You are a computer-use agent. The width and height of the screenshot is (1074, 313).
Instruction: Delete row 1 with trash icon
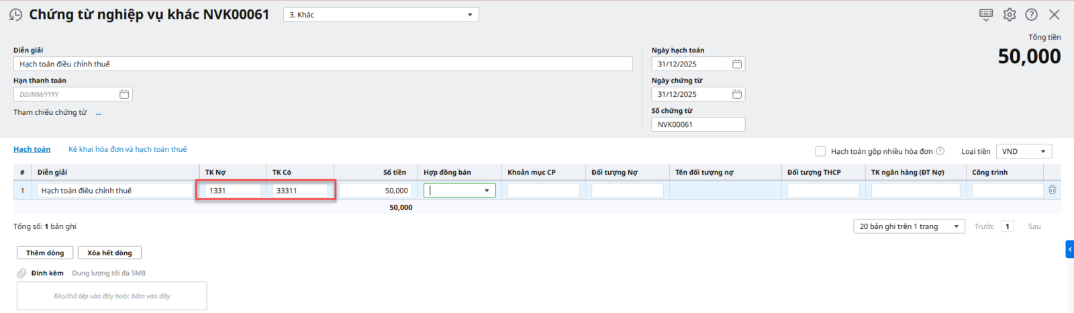click(x=1052, y=190)
